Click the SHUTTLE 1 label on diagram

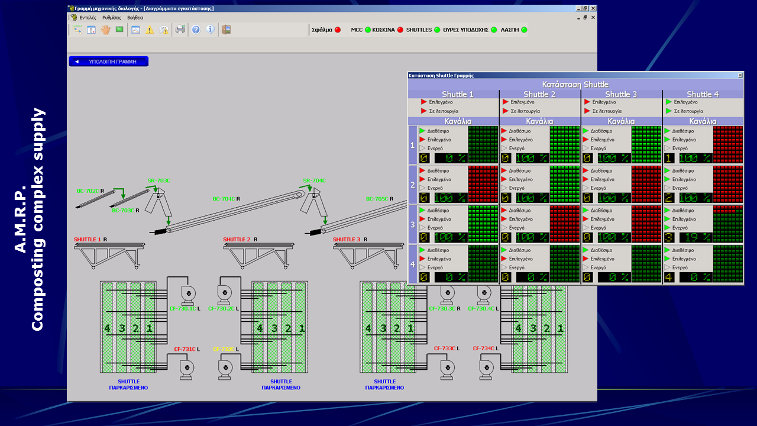point(87,240)
